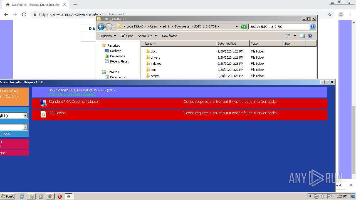Screen dimensions: 356x200
Task: Click the Back arrow in Explorer window
Action: click(101, 27)
